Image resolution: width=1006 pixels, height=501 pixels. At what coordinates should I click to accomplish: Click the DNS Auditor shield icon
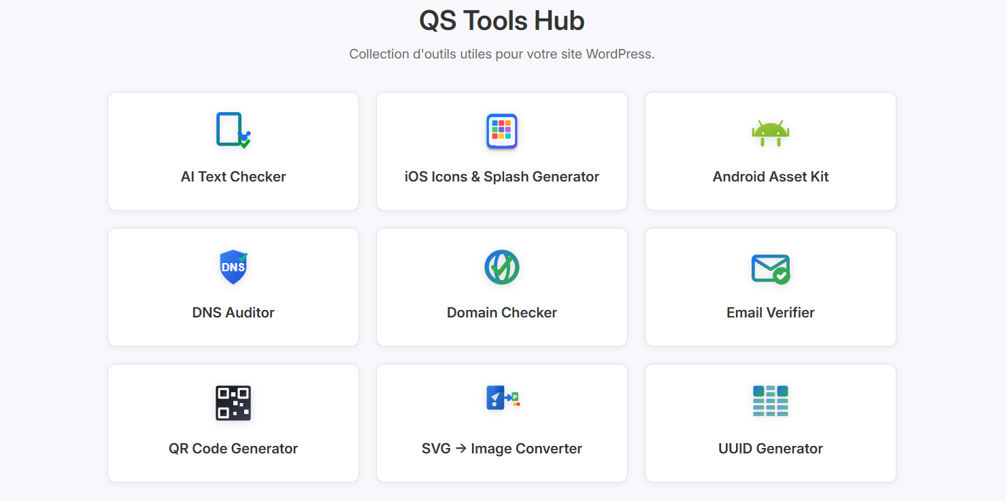(233, 266)
